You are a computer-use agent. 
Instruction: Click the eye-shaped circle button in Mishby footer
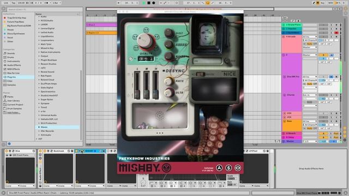pos(238,168)
